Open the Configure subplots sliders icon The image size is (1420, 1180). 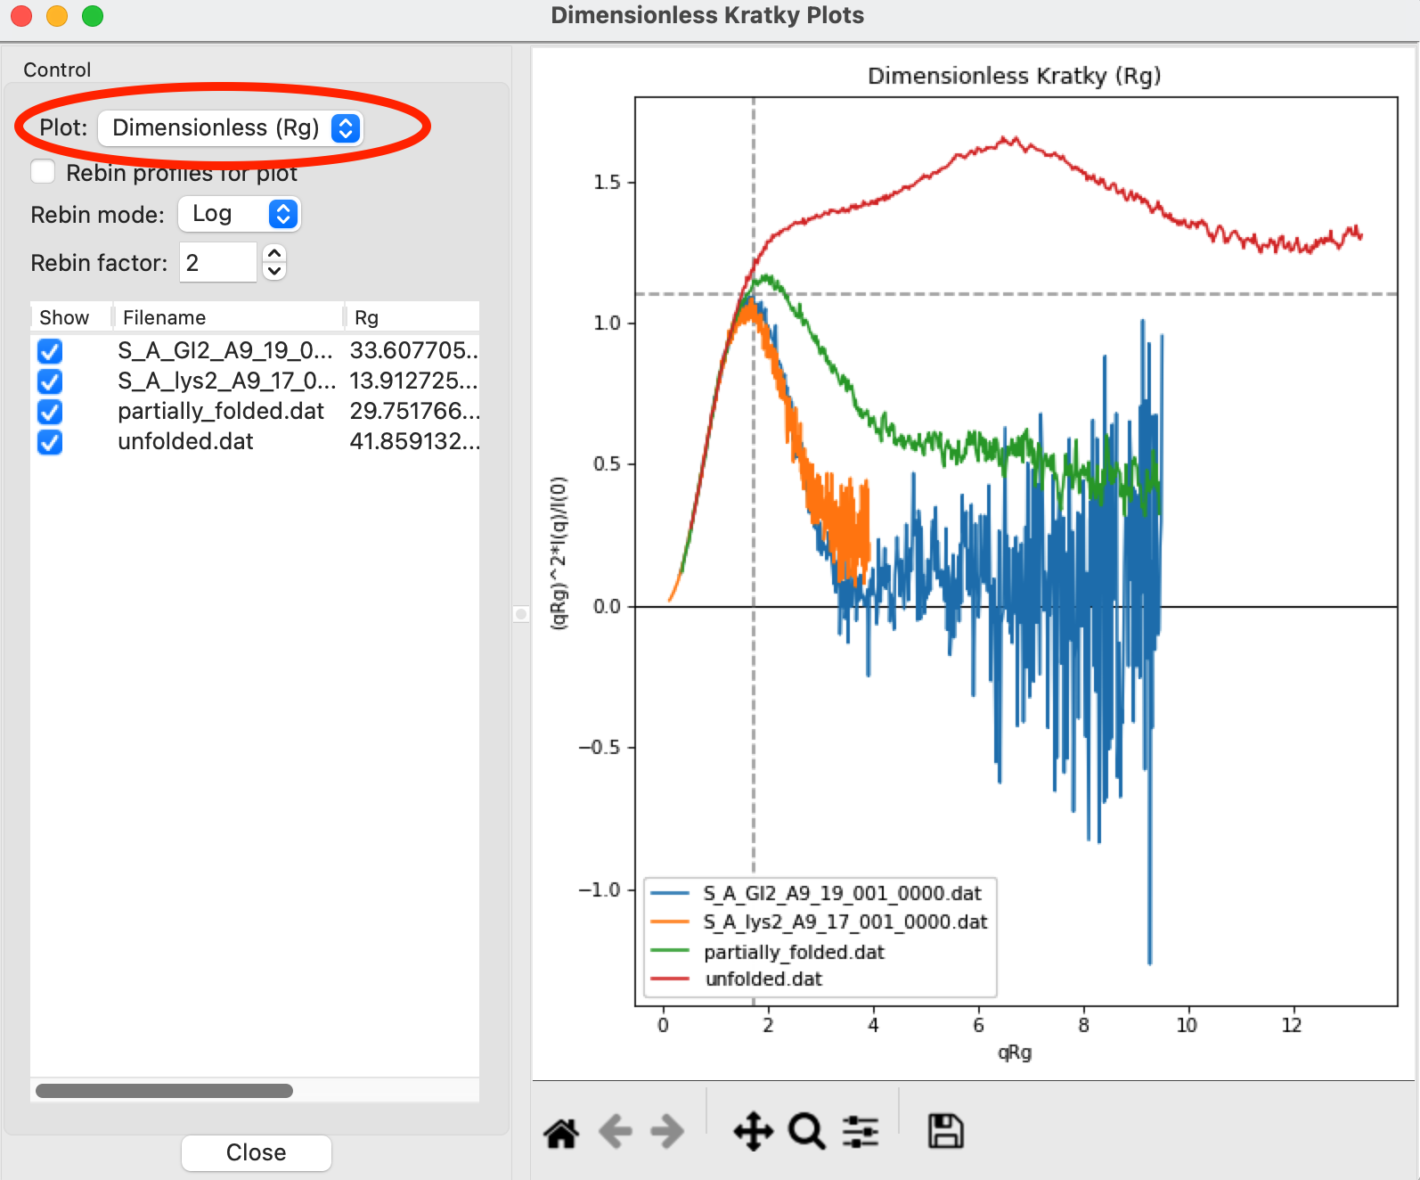tap(861, 1132)
